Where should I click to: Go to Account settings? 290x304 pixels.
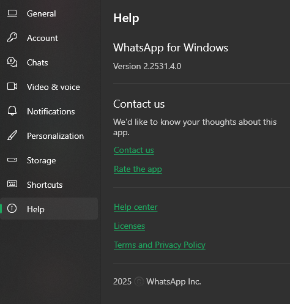coord(49,38)
